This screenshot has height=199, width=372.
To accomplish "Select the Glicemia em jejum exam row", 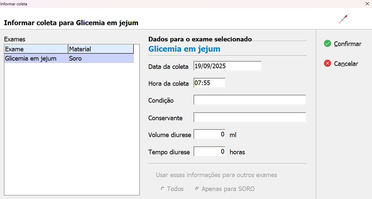I will click(x=69, y=58).
